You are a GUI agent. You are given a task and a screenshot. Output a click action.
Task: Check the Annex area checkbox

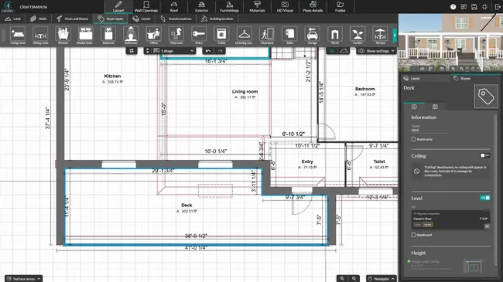pos(413,139)
